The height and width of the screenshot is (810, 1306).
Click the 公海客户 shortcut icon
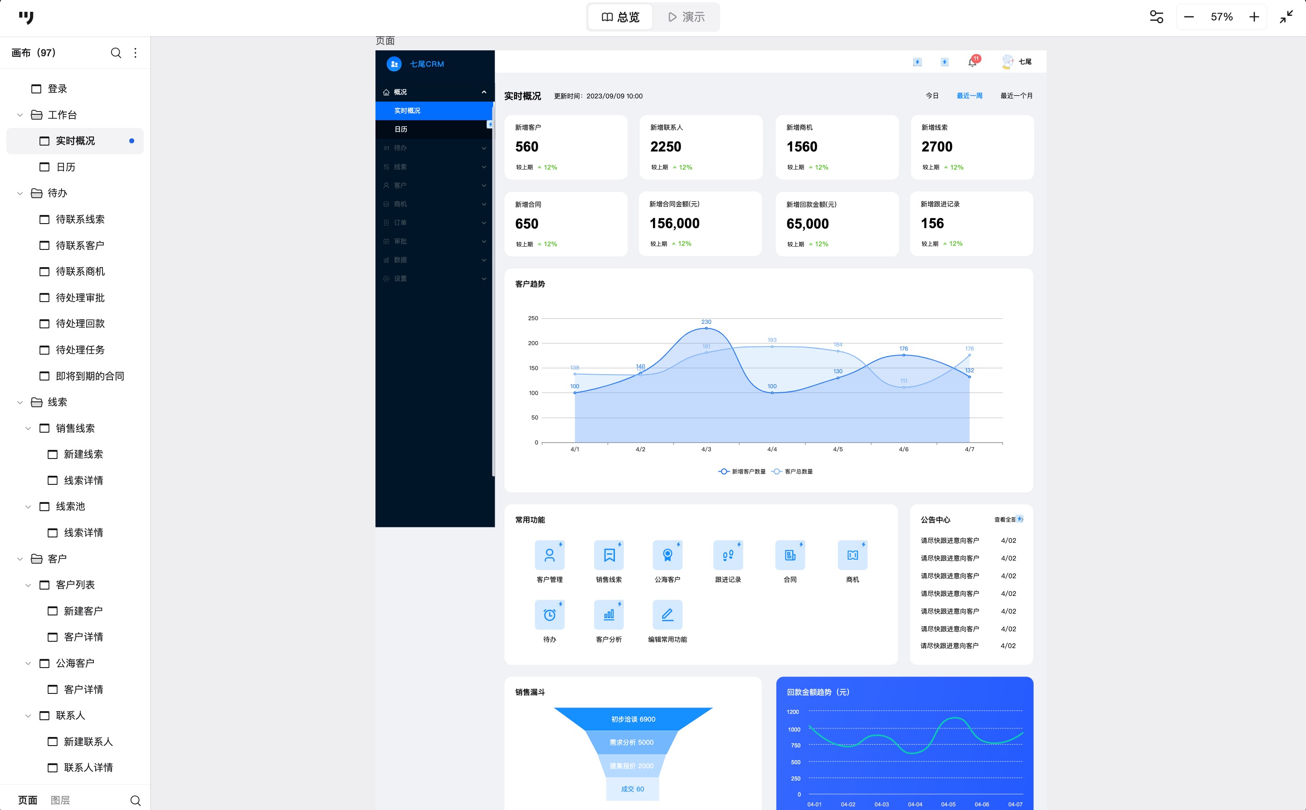pyautogui.click(x=667, y=555)
